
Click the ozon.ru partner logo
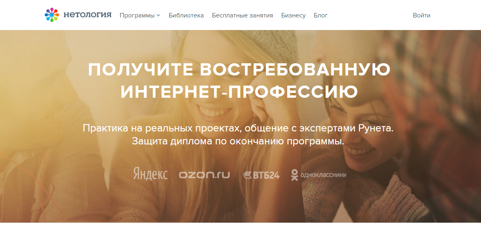204,174
